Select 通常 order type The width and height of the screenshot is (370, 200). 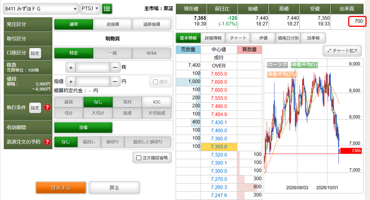pyautogui.click(x=74, y=24)
